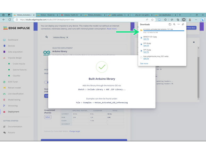Click the Edge Impulse logo

17,28
